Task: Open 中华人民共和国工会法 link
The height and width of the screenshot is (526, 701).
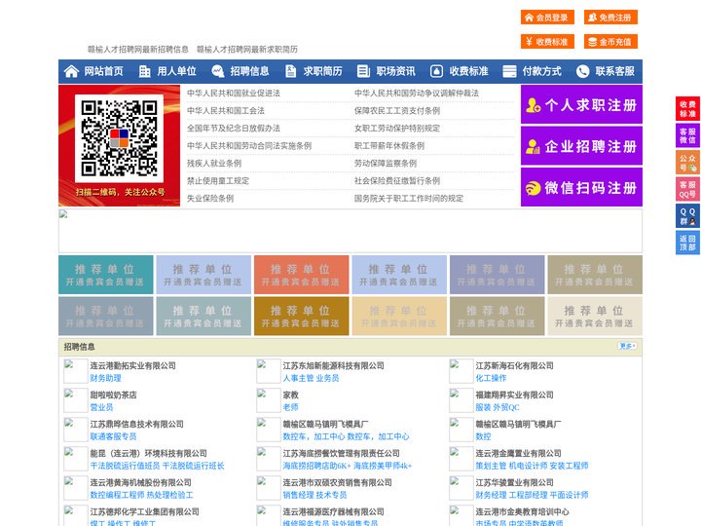Action: (226, 110)
